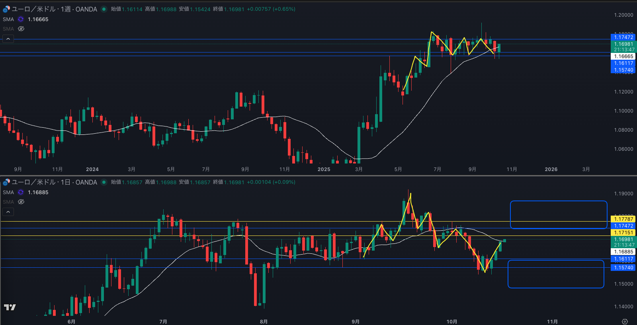Select the yellow 1.17787 price label
The image size is (637, 325).
(623, 219)
